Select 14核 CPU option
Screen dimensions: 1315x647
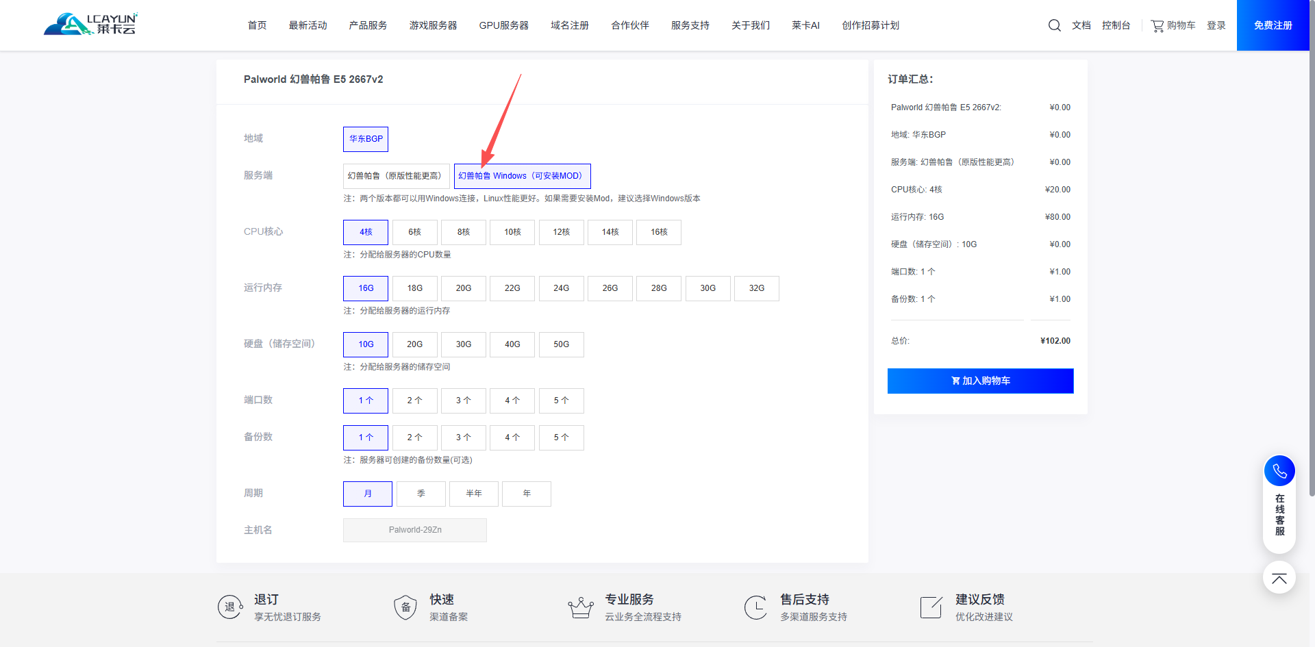click(x=610, y=232)
